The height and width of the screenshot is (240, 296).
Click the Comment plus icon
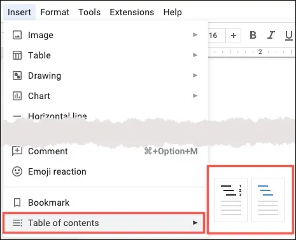pos(17,151)
